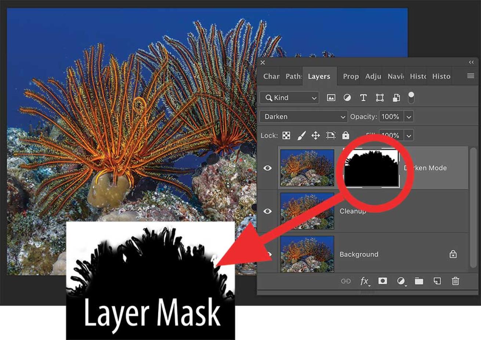This screenshot has height=340, width=481.
Task: Toggle visibility of the Cleanup layer
Action: [x=268, y=211]
